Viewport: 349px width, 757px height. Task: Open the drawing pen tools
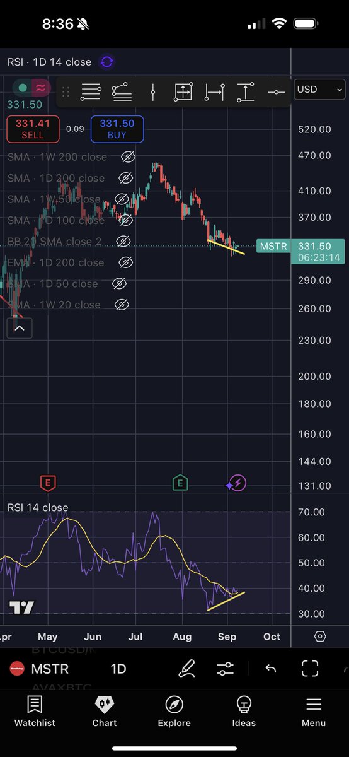point(186,668)
